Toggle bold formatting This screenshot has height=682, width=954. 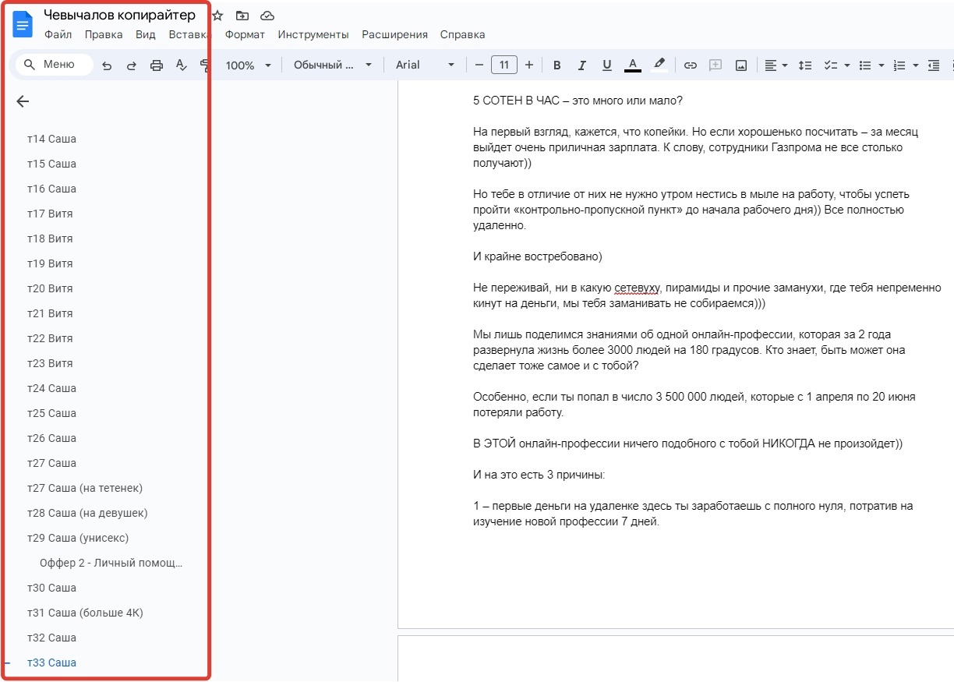click(556, 65)
